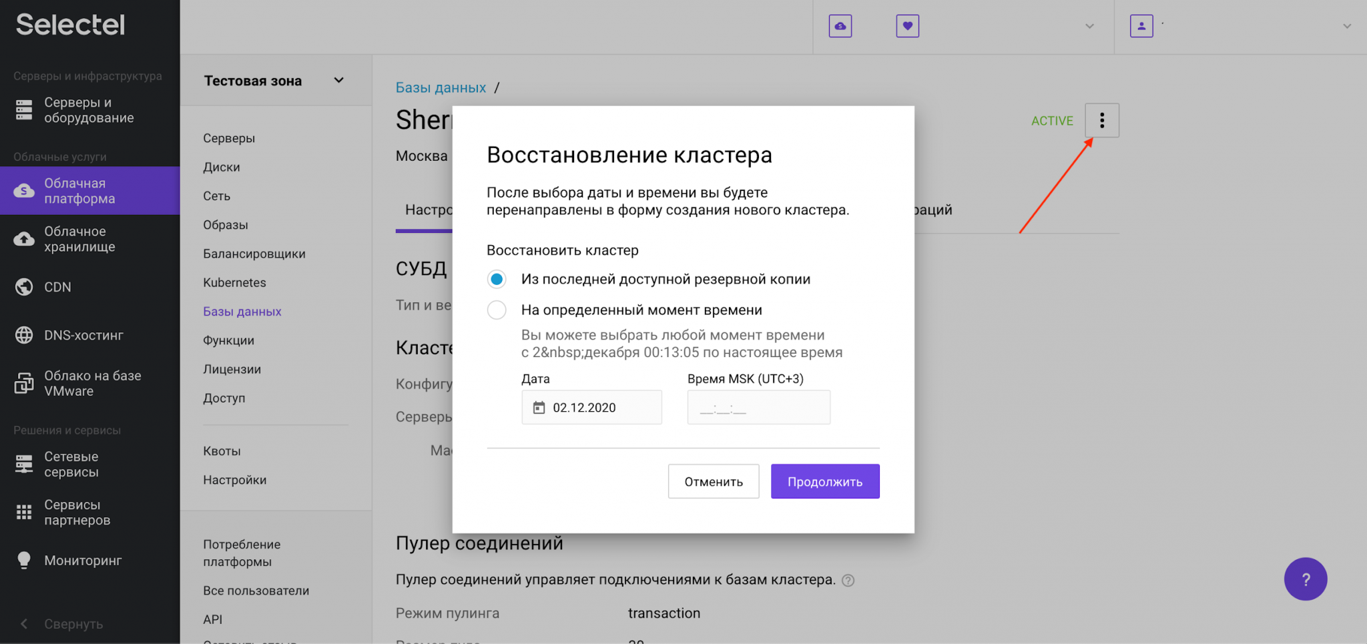Screen dimensions: 1367x644
Task: Click the DNS-хостинг globe icon
Action: [24, 334]
